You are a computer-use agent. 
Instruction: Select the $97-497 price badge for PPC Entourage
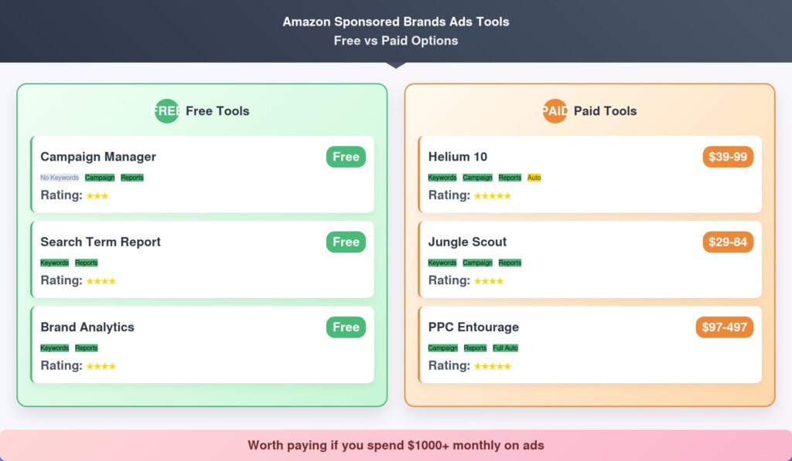[724, 327]
